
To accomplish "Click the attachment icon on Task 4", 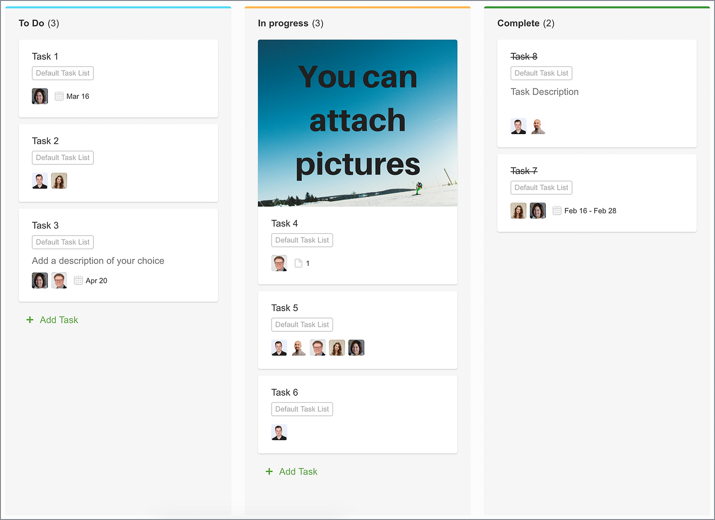I will tap(298, 263).
